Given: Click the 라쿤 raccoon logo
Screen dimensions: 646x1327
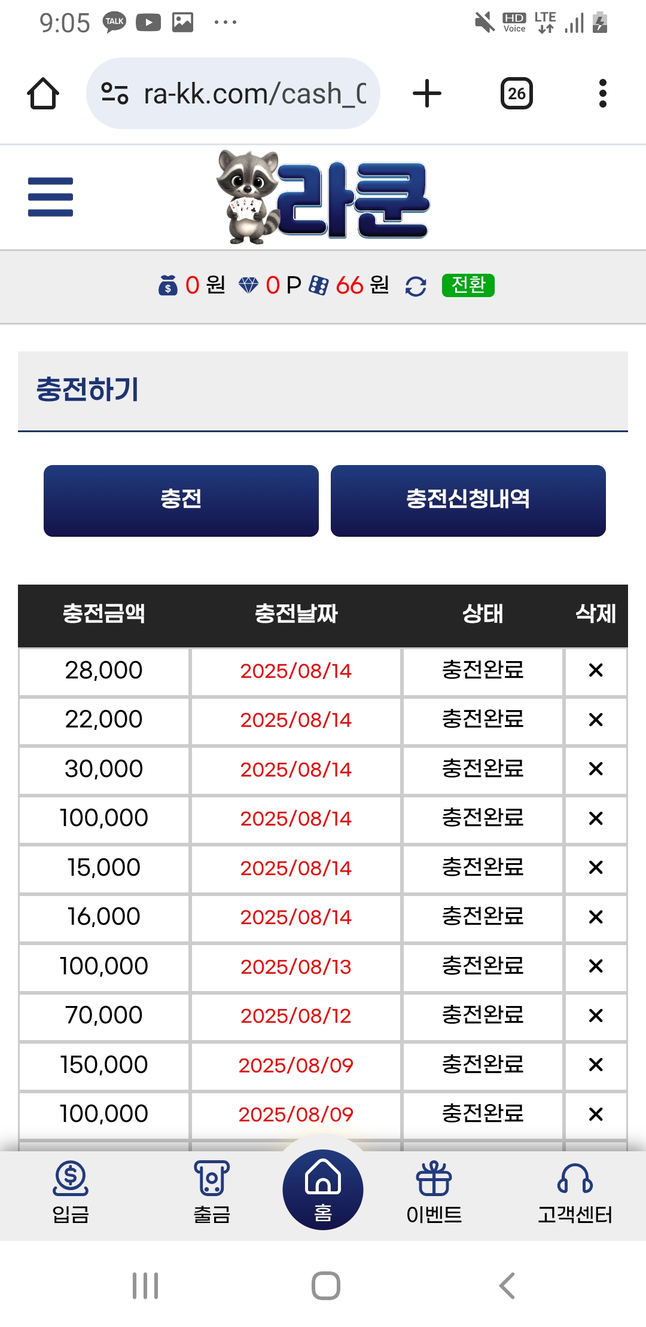Looking at the screenshot, I should click(x=323, y=197).
